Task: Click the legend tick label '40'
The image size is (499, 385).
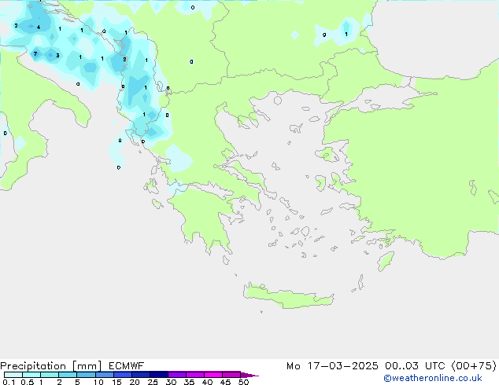Action: (x=207, y=382)
